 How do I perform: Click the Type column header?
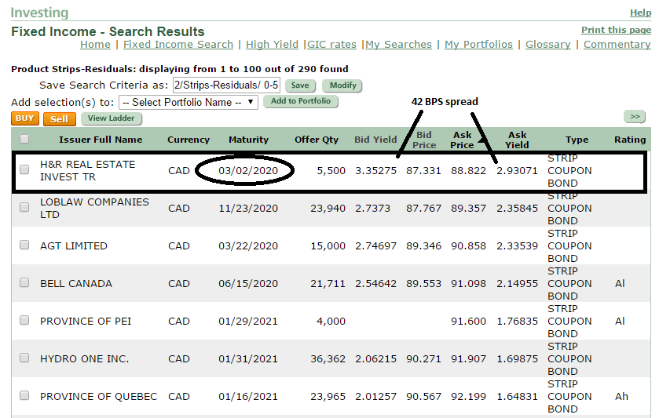[577, 140]
